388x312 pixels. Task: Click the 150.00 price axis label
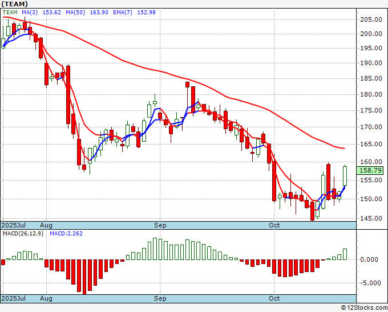click(371, 199)
